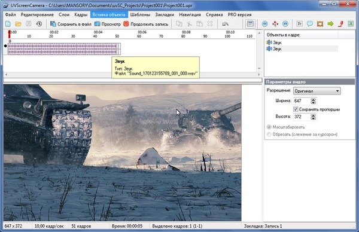Open the Редактирование menu
The image size is (359, 232).
pyautogui.click(x=37, y=14)
